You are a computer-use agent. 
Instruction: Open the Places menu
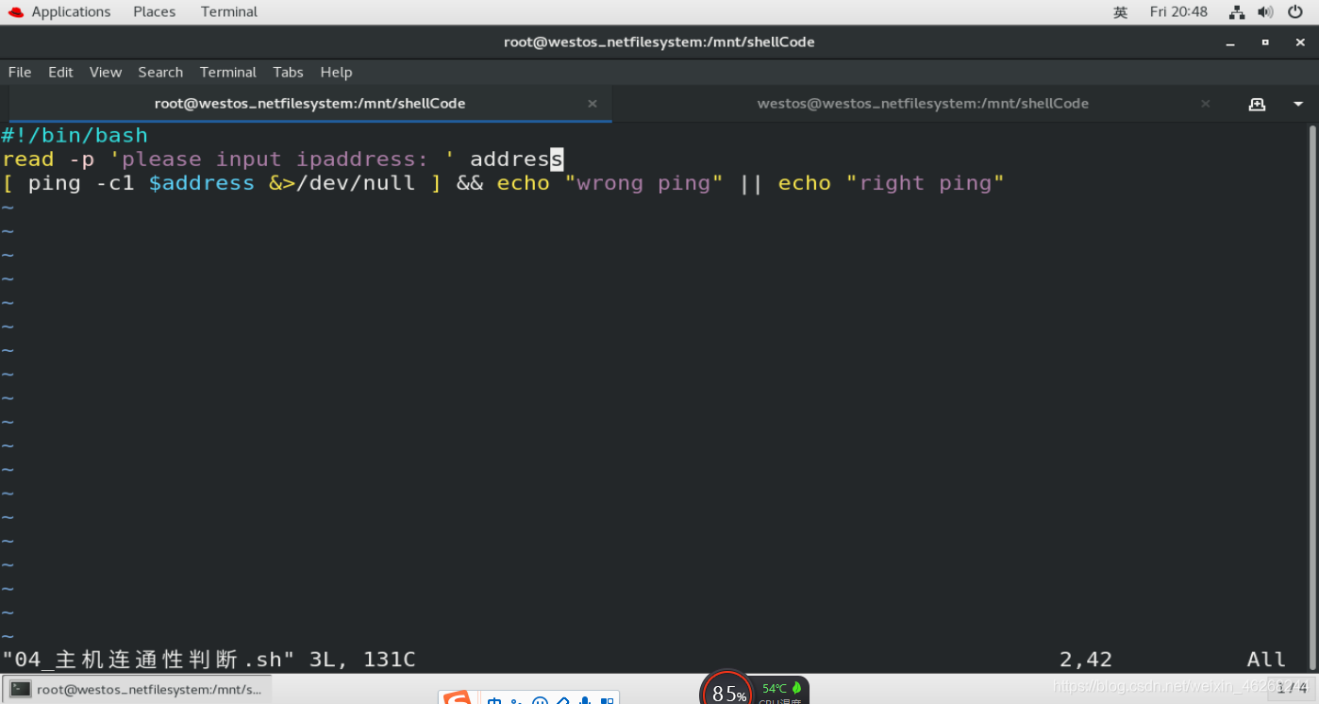[x=154, y=12]
